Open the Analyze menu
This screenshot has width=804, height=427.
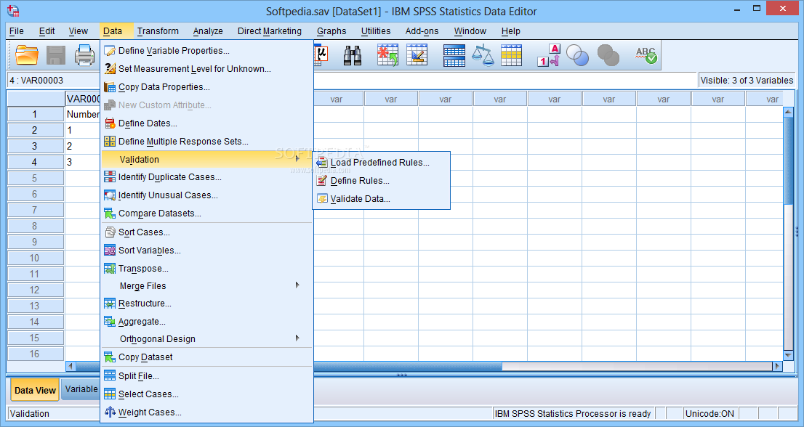208,31
